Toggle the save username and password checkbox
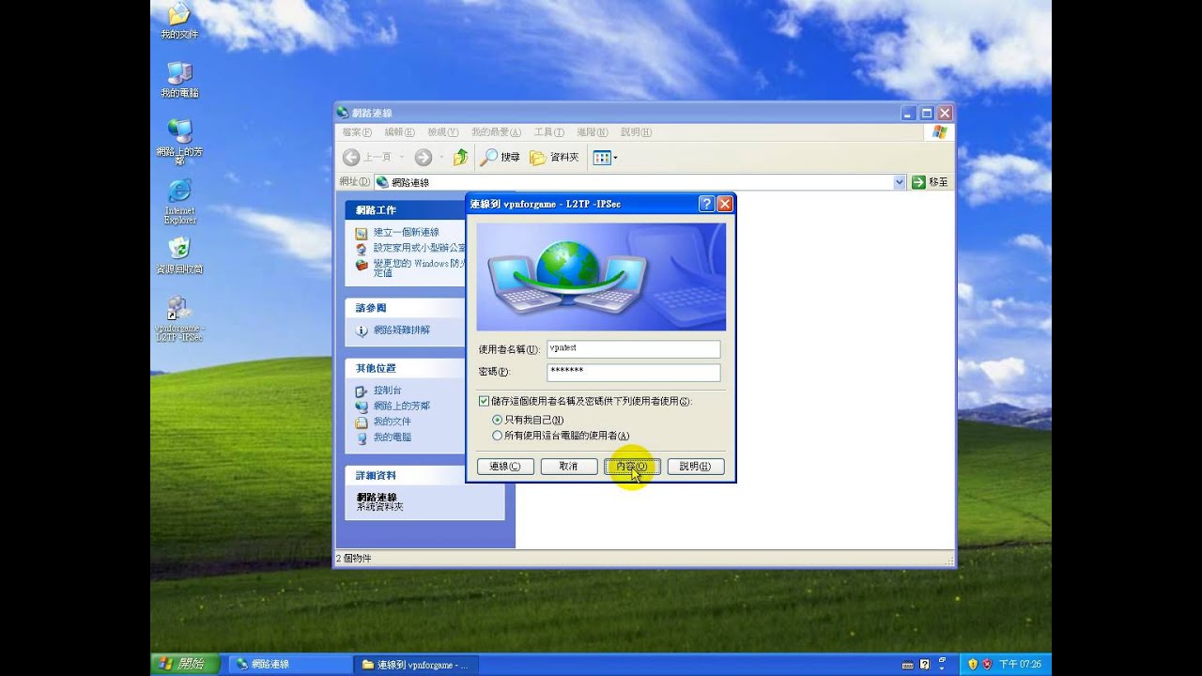The width and height of the screenshot is (1202, 676). point(484,401)
